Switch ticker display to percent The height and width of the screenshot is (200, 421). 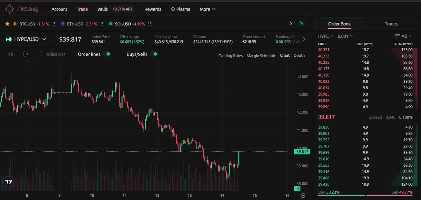pos(301,23)
